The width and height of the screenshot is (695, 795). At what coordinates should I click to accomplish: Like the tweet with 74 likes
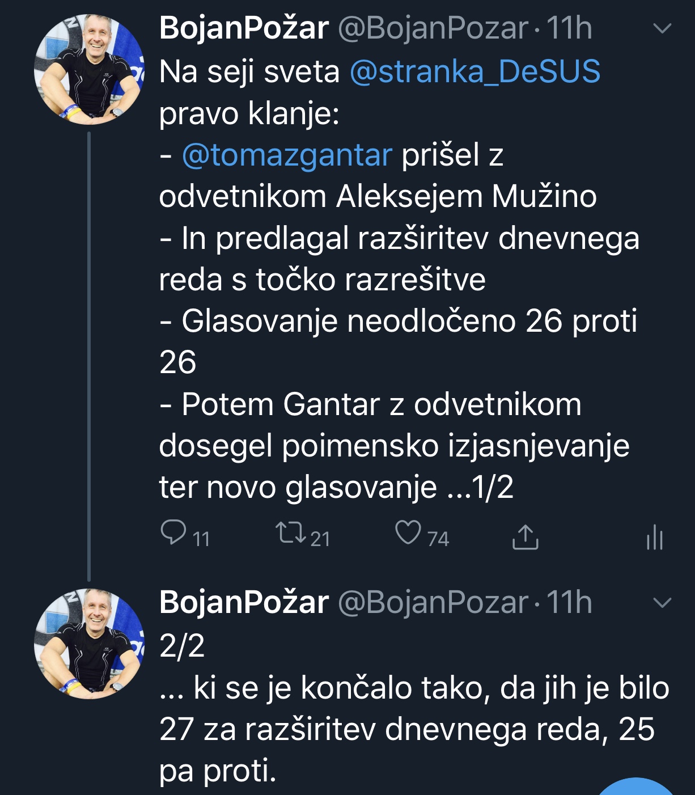[408, 534]
